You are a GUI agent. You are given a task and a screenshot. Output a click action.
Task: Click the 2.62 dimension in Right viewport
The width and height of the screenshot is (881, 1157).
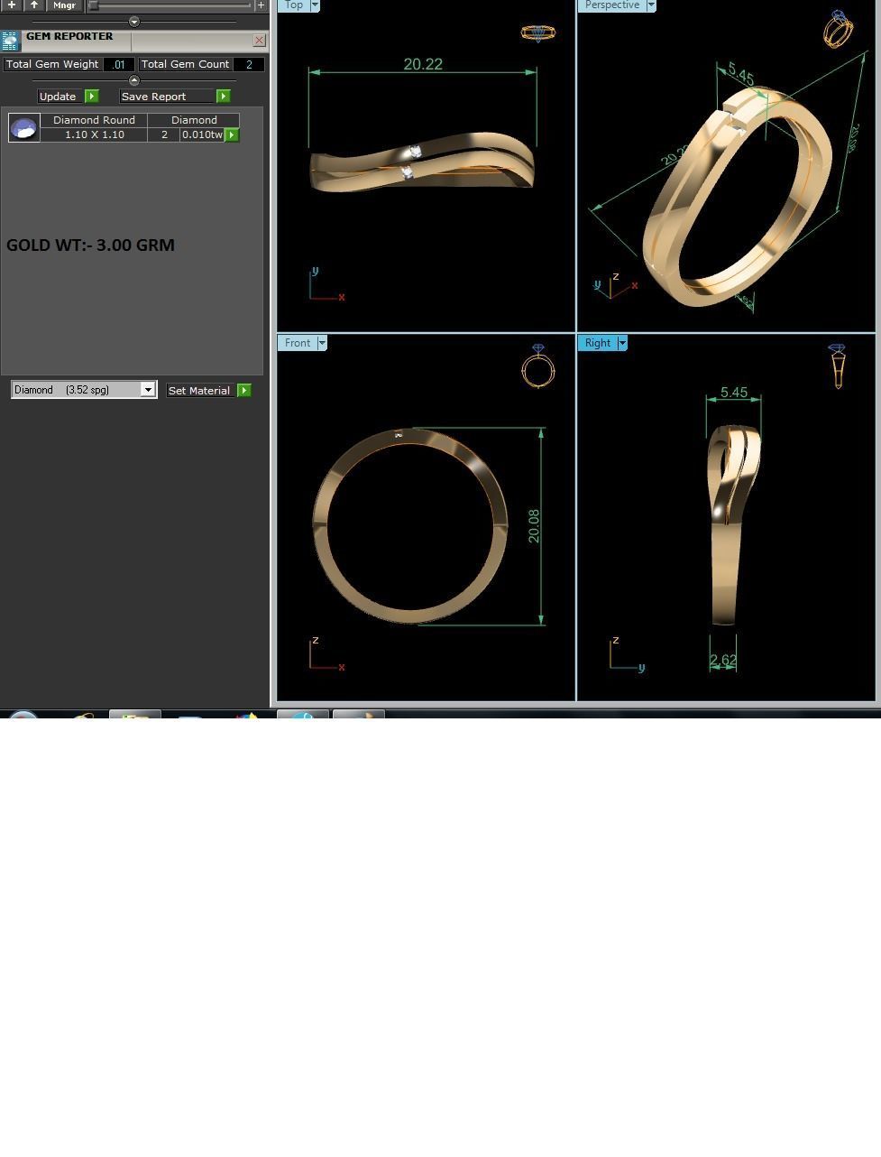tap(723, 661)
